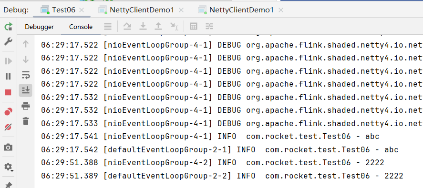Viewport: 423px width, 188px height.
Task: Close the first NettyClientDemo1 tab
Action: pyautogui.click(x=181, y=10)
